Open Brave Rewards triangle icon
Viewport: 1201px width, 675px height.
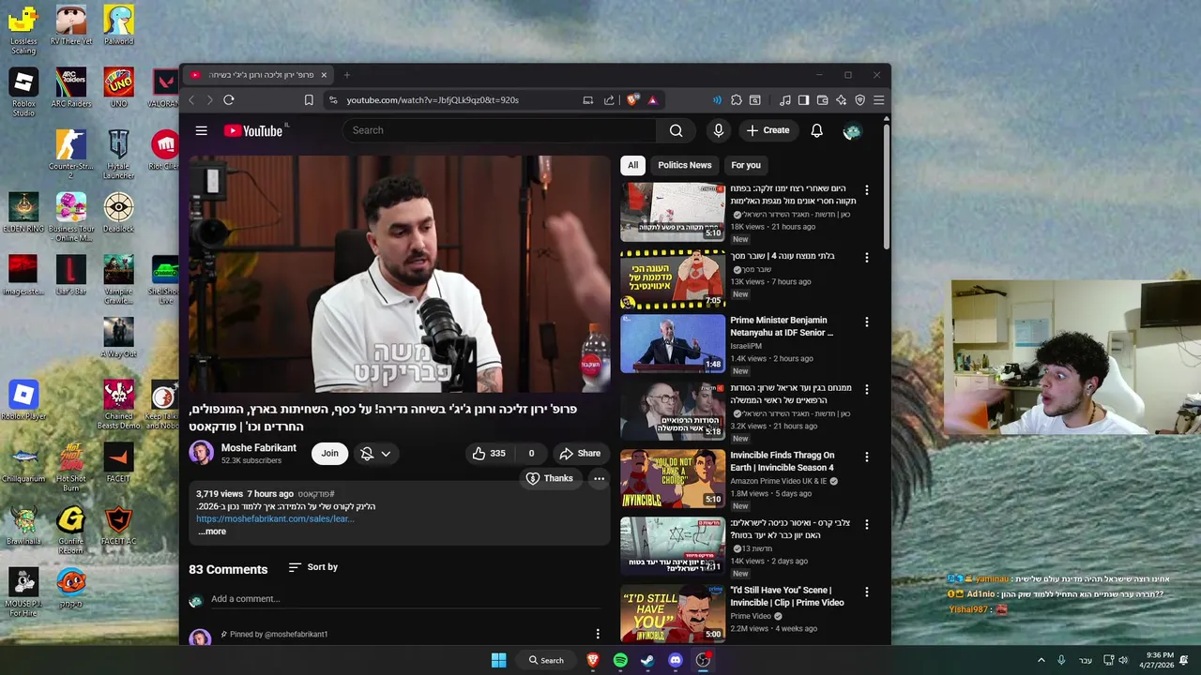pos(652,100)
